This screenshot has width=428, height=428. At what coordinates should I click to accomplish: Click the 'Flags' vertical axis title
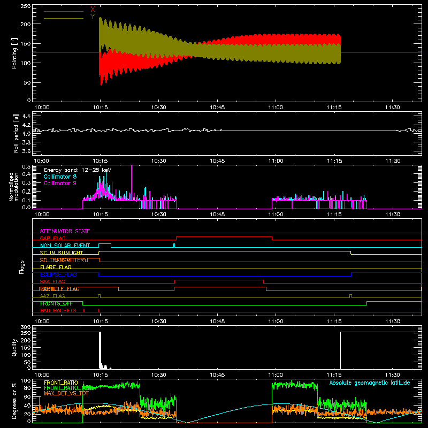tap(22, 267)
